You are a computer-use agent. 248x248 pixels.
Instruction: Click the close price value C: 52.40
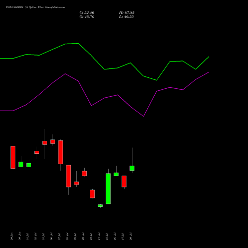pyautogui.click(x=87, y=13)
